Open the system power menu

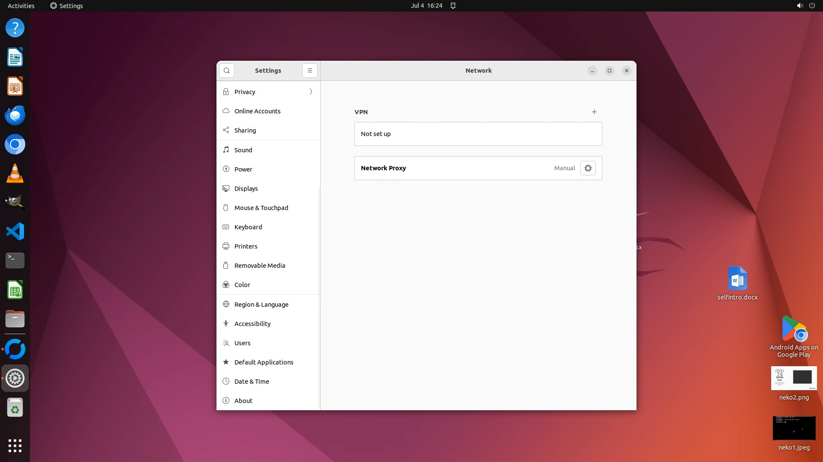(811, 6)
